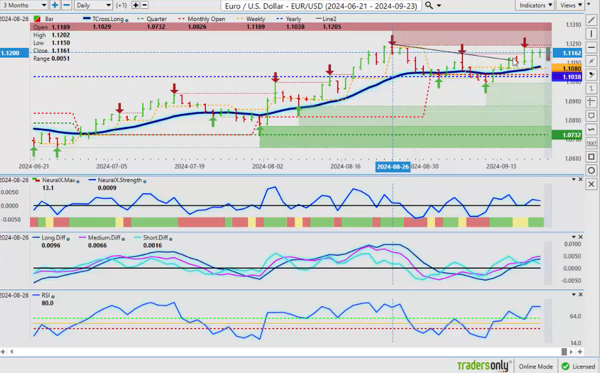
Task: Click the delete drawings X tool
Action: coord(591,184)
